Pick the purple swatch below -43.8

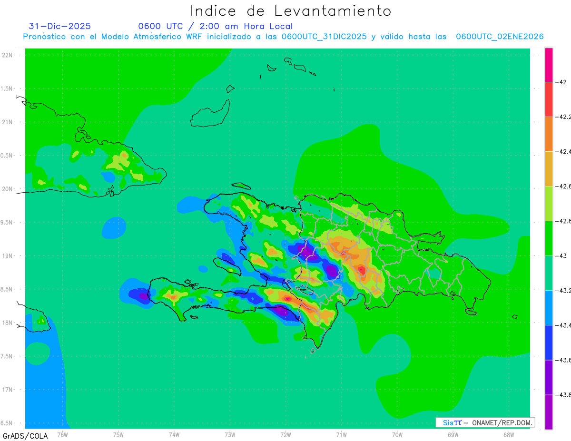click(x=549, y=412)
